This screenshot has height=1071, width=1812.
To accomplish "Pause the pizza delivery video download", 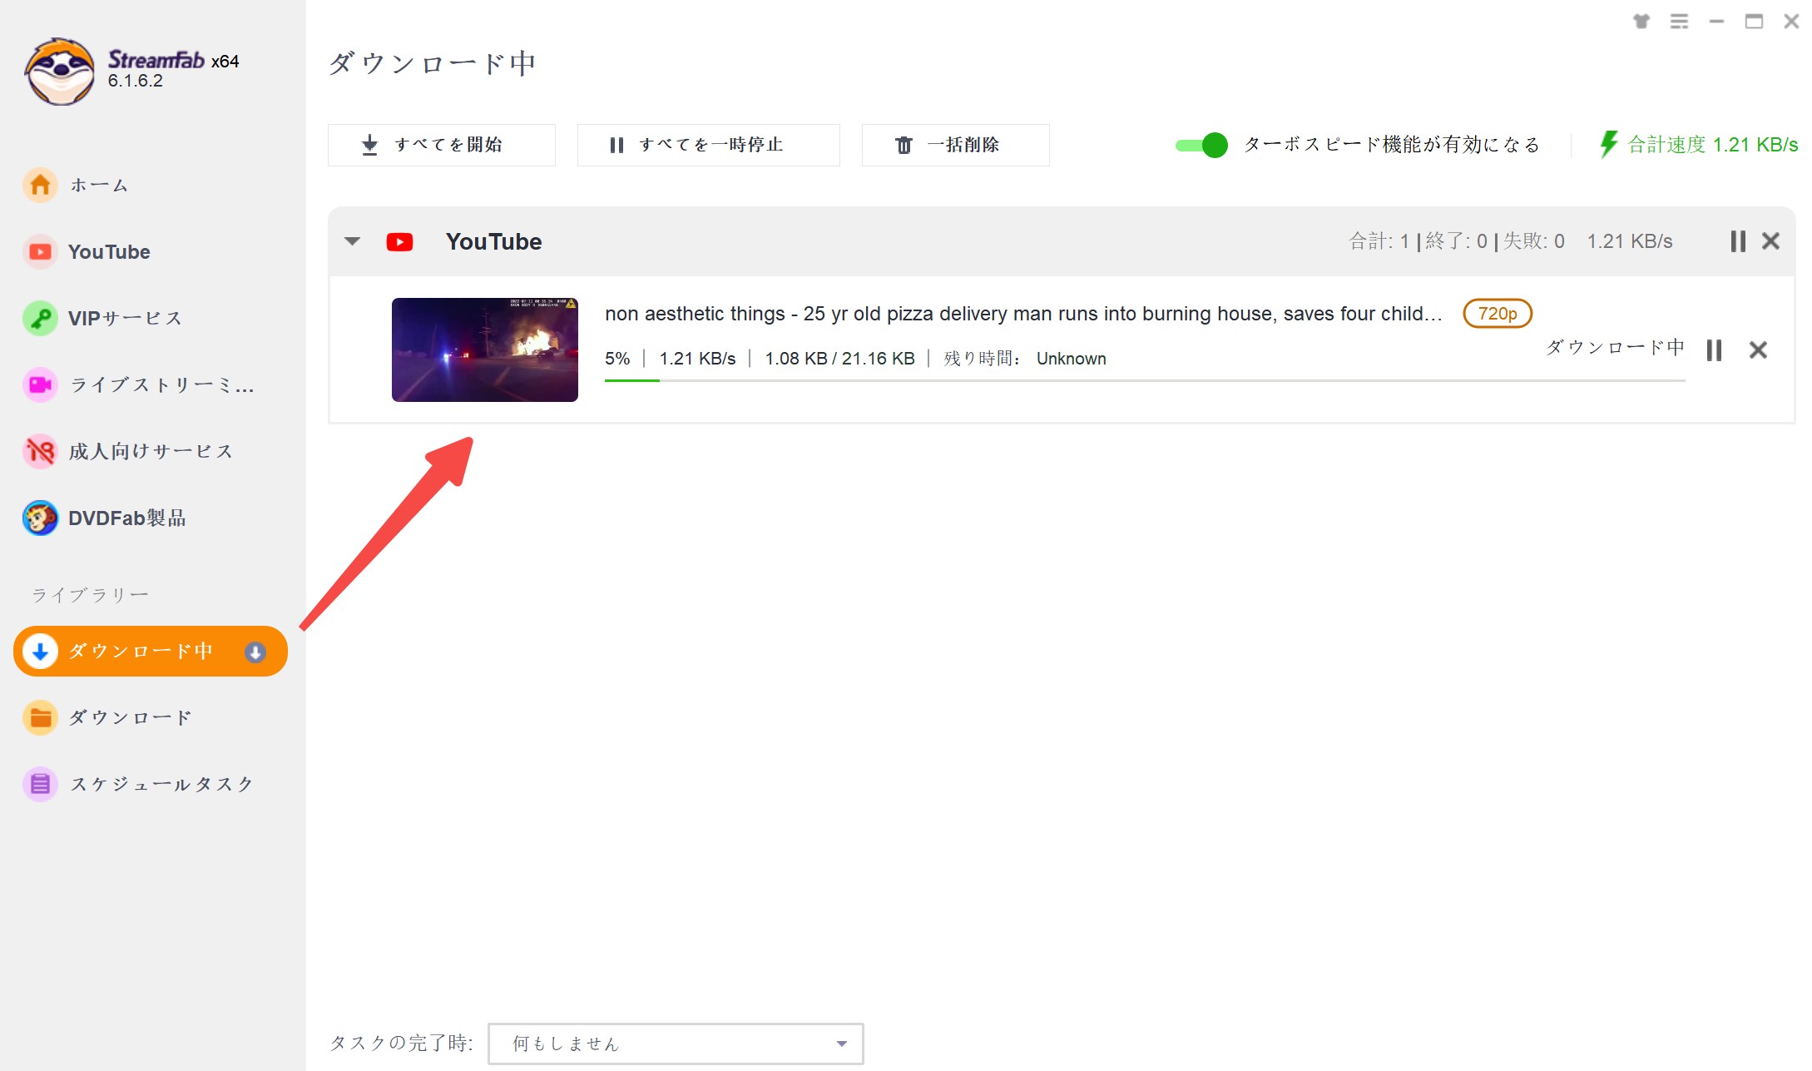I will coord(1714,350).
